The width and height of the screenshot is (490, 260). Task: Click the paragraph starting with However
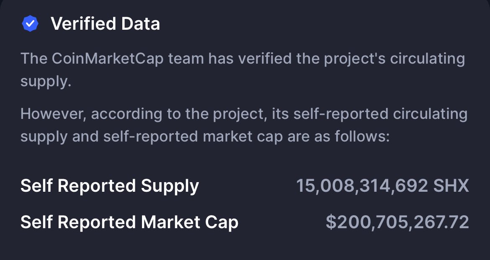244,125
